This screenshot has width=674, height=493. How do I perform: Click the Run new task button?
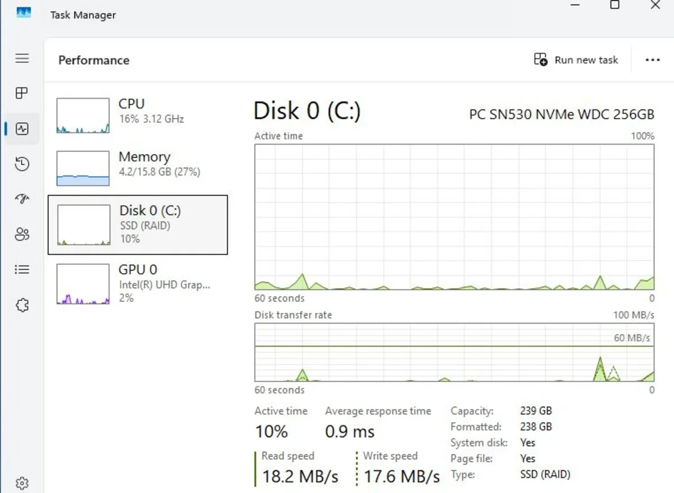(x=576, y=59)
